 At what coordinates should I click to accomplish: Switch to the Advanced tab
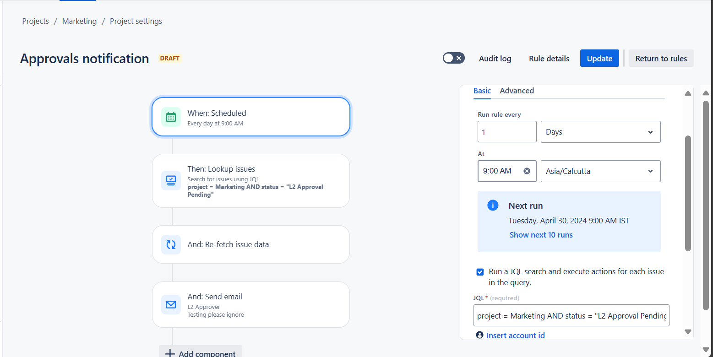(x=517, y=91)
